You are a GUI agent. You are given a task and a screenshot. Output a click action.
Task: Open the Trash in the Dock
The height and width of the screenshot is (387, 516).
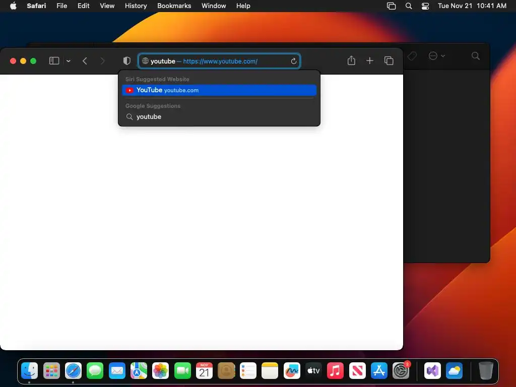[486, 371]
